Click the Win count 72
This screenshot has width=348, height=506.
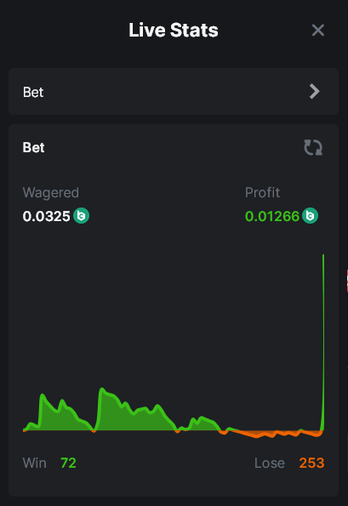68,463
